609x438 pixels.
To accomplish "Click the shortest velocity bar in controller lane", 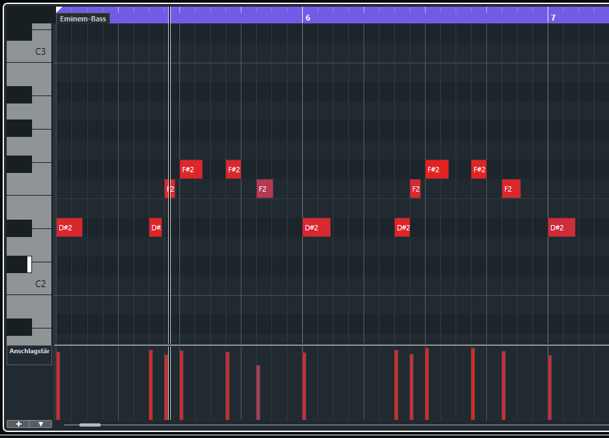I will click(x=258, y=392).
